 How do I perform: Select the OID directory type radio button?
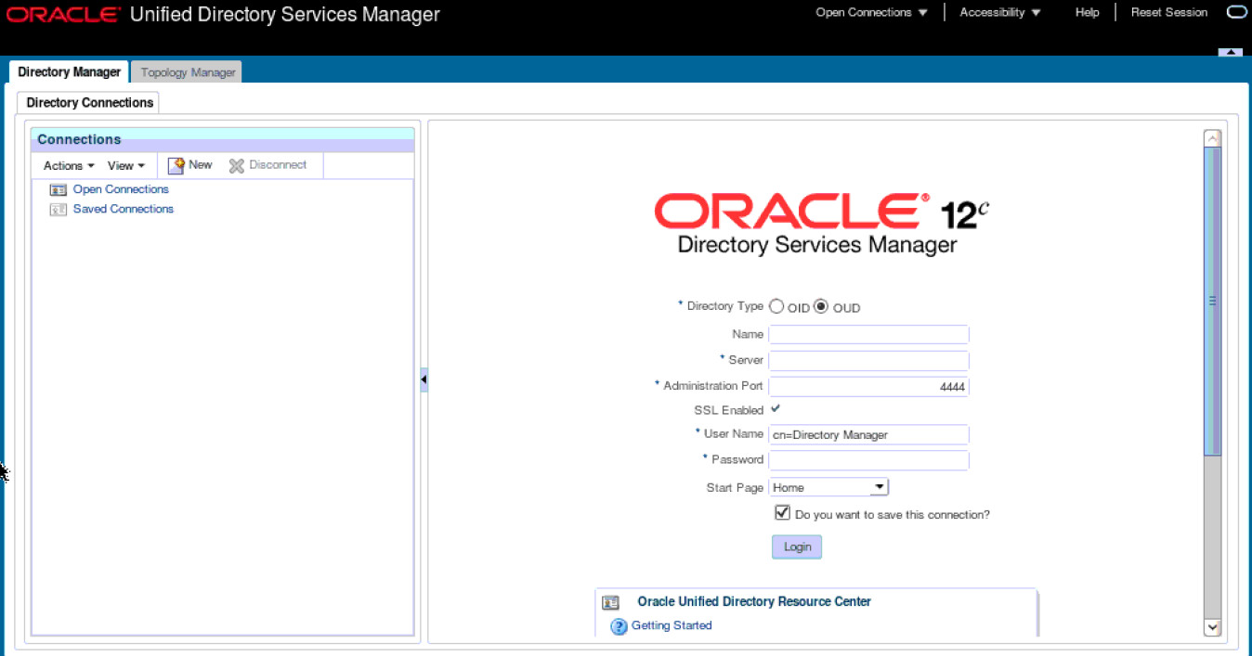(776, 305)
